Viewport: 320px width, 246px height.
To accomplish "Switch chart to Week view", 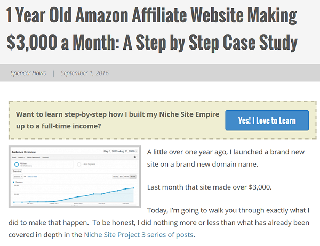I will (x=127, y=176).
